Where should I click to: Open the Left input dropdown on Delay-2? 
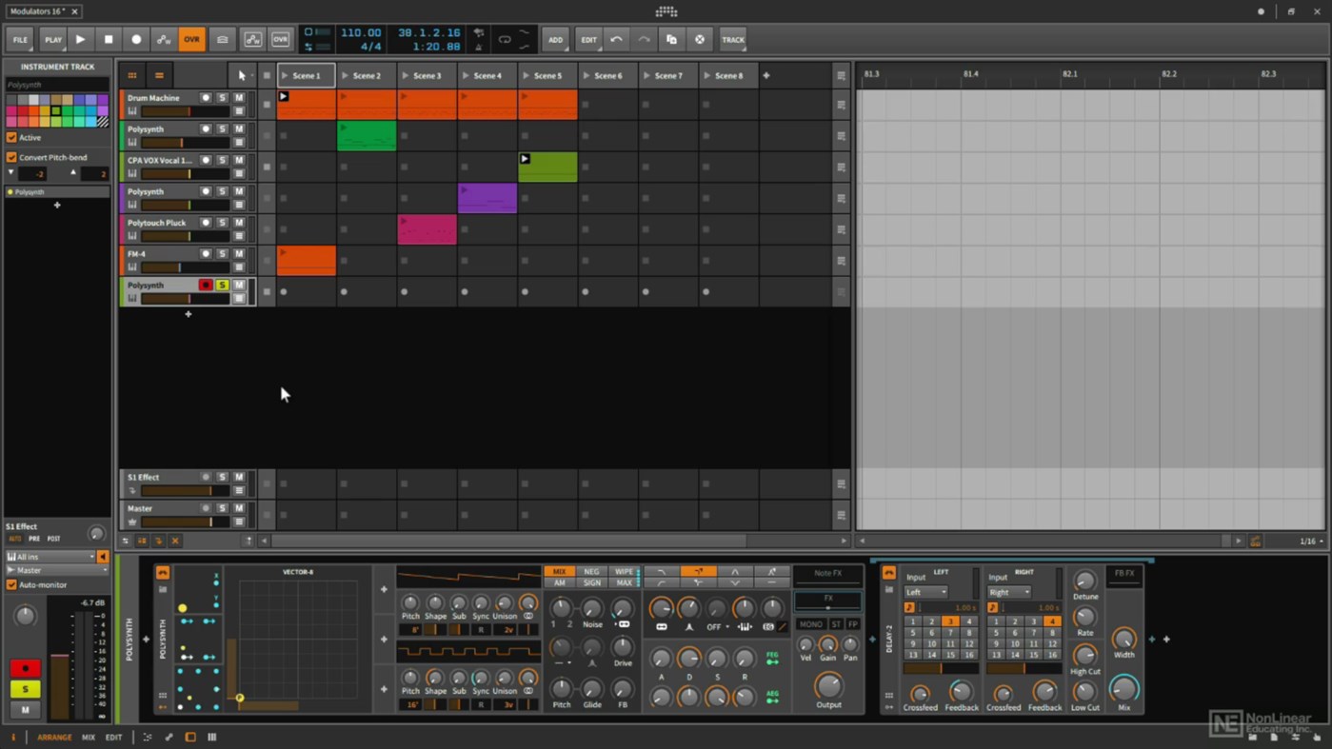pos(924,592)
